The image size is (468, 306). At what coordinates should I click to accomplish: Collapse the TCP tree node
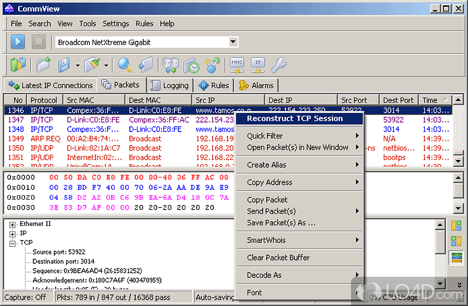click(x=13, y=242)
